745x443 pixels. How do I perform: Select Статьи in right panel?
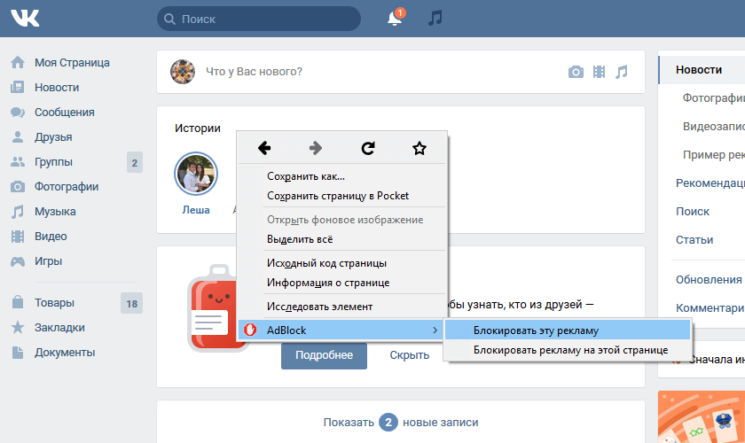tap(694, 240)
